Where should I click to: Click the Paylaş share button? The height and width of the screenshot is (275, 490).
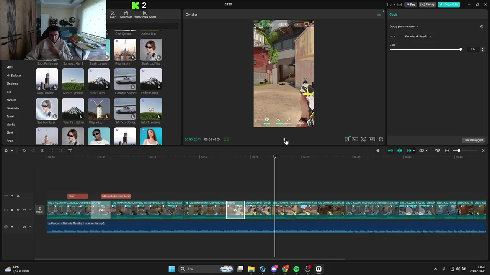[428, 5]
